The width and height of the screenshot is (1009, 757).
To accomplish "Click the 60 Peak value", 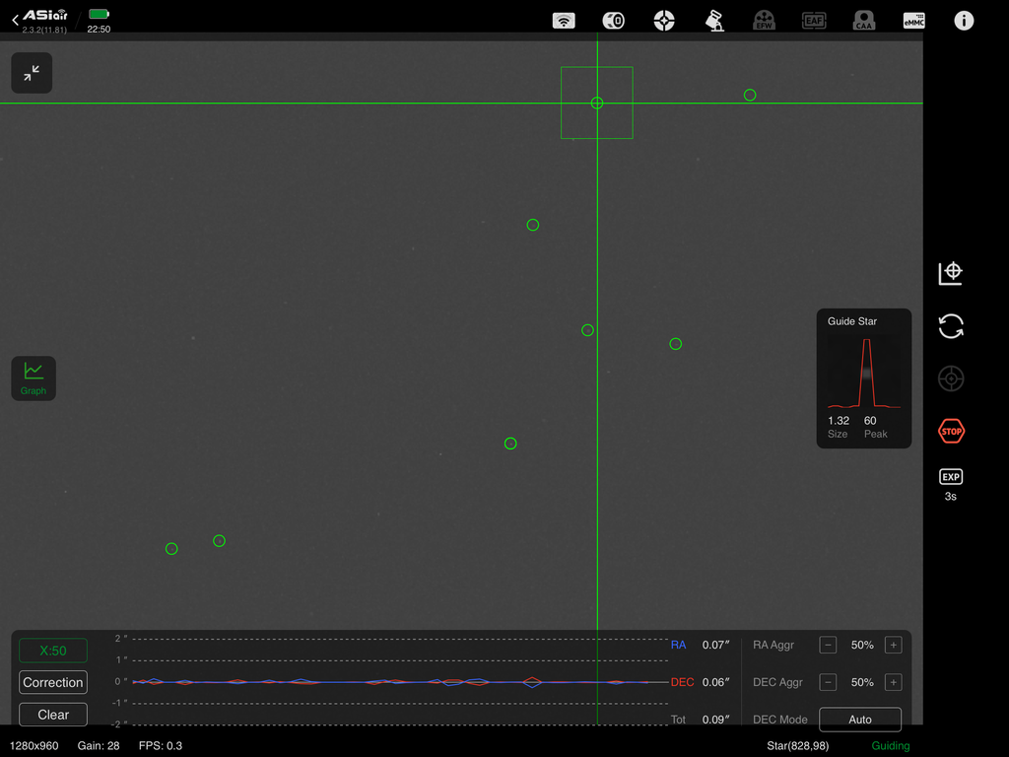I will click(870, 420).
